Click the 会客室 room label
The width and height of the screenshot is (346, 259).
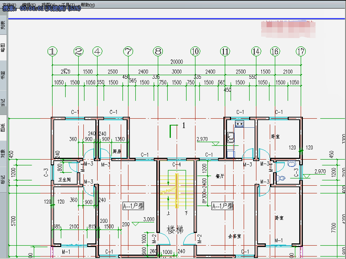point(234,236)
